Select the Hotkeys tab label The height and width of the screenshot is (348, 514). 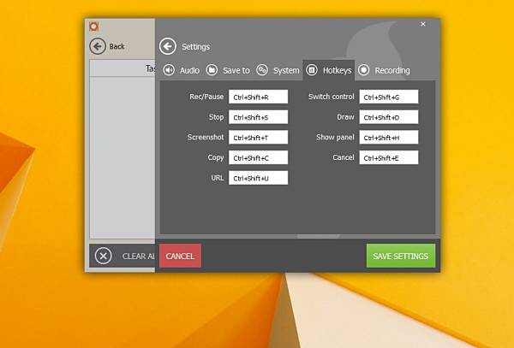tap(337, 70)
